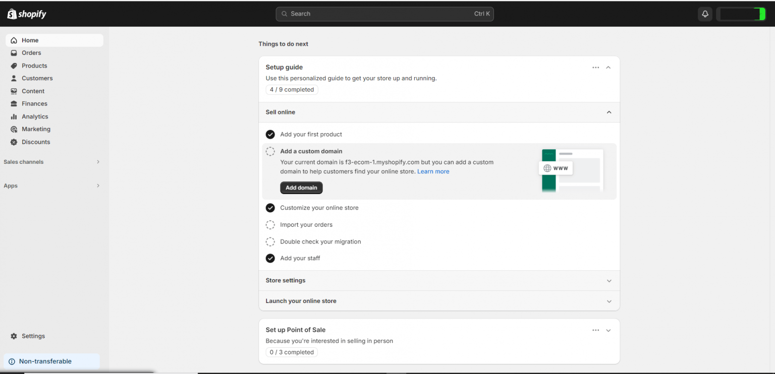Open Analytics from the sidebar

coord(35,116)
